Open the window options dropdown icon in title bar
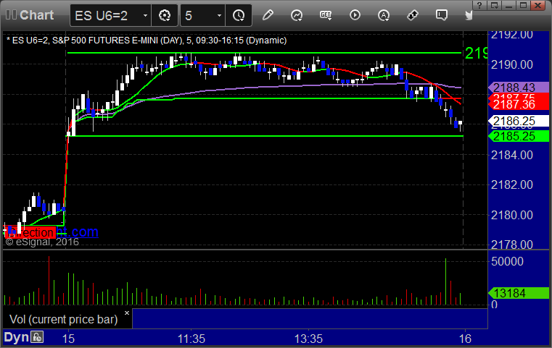This screenshot has height=348, width=552. tap(494, 5)
